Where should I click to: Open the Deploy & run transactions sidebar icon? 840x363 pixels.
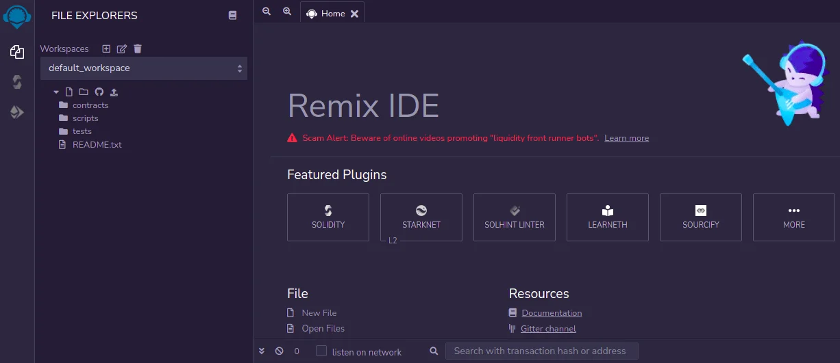[17, 112]
